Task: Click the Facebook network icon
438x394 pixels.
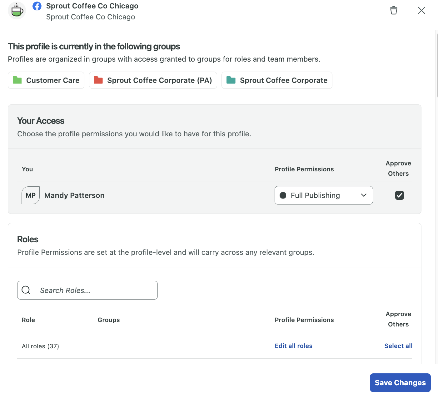Action: [37, 6]
